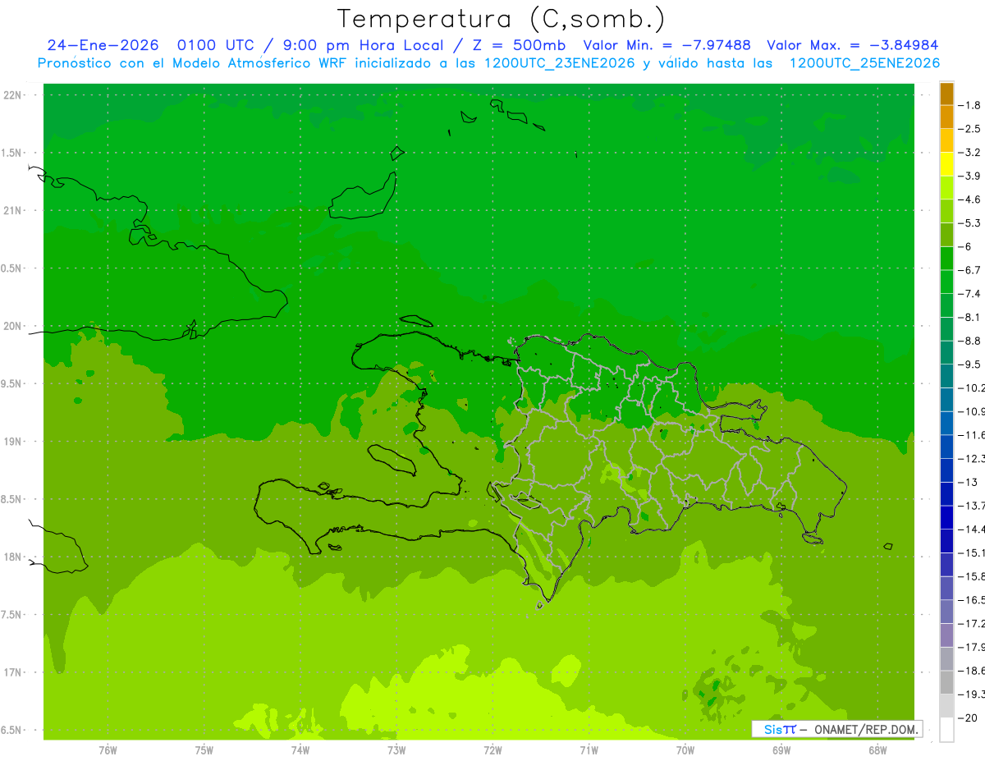Screen dimensions: 985x761
Task: Choose the swatch between -4.6 and -5.3
Action: click(946, 211)
